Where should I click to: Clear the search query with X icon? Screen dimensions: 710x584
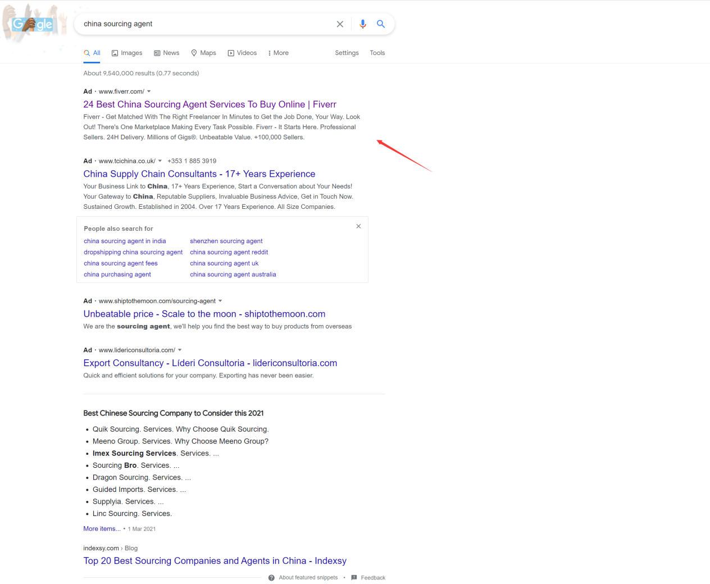pyautogui.click(x=340, y=24)
